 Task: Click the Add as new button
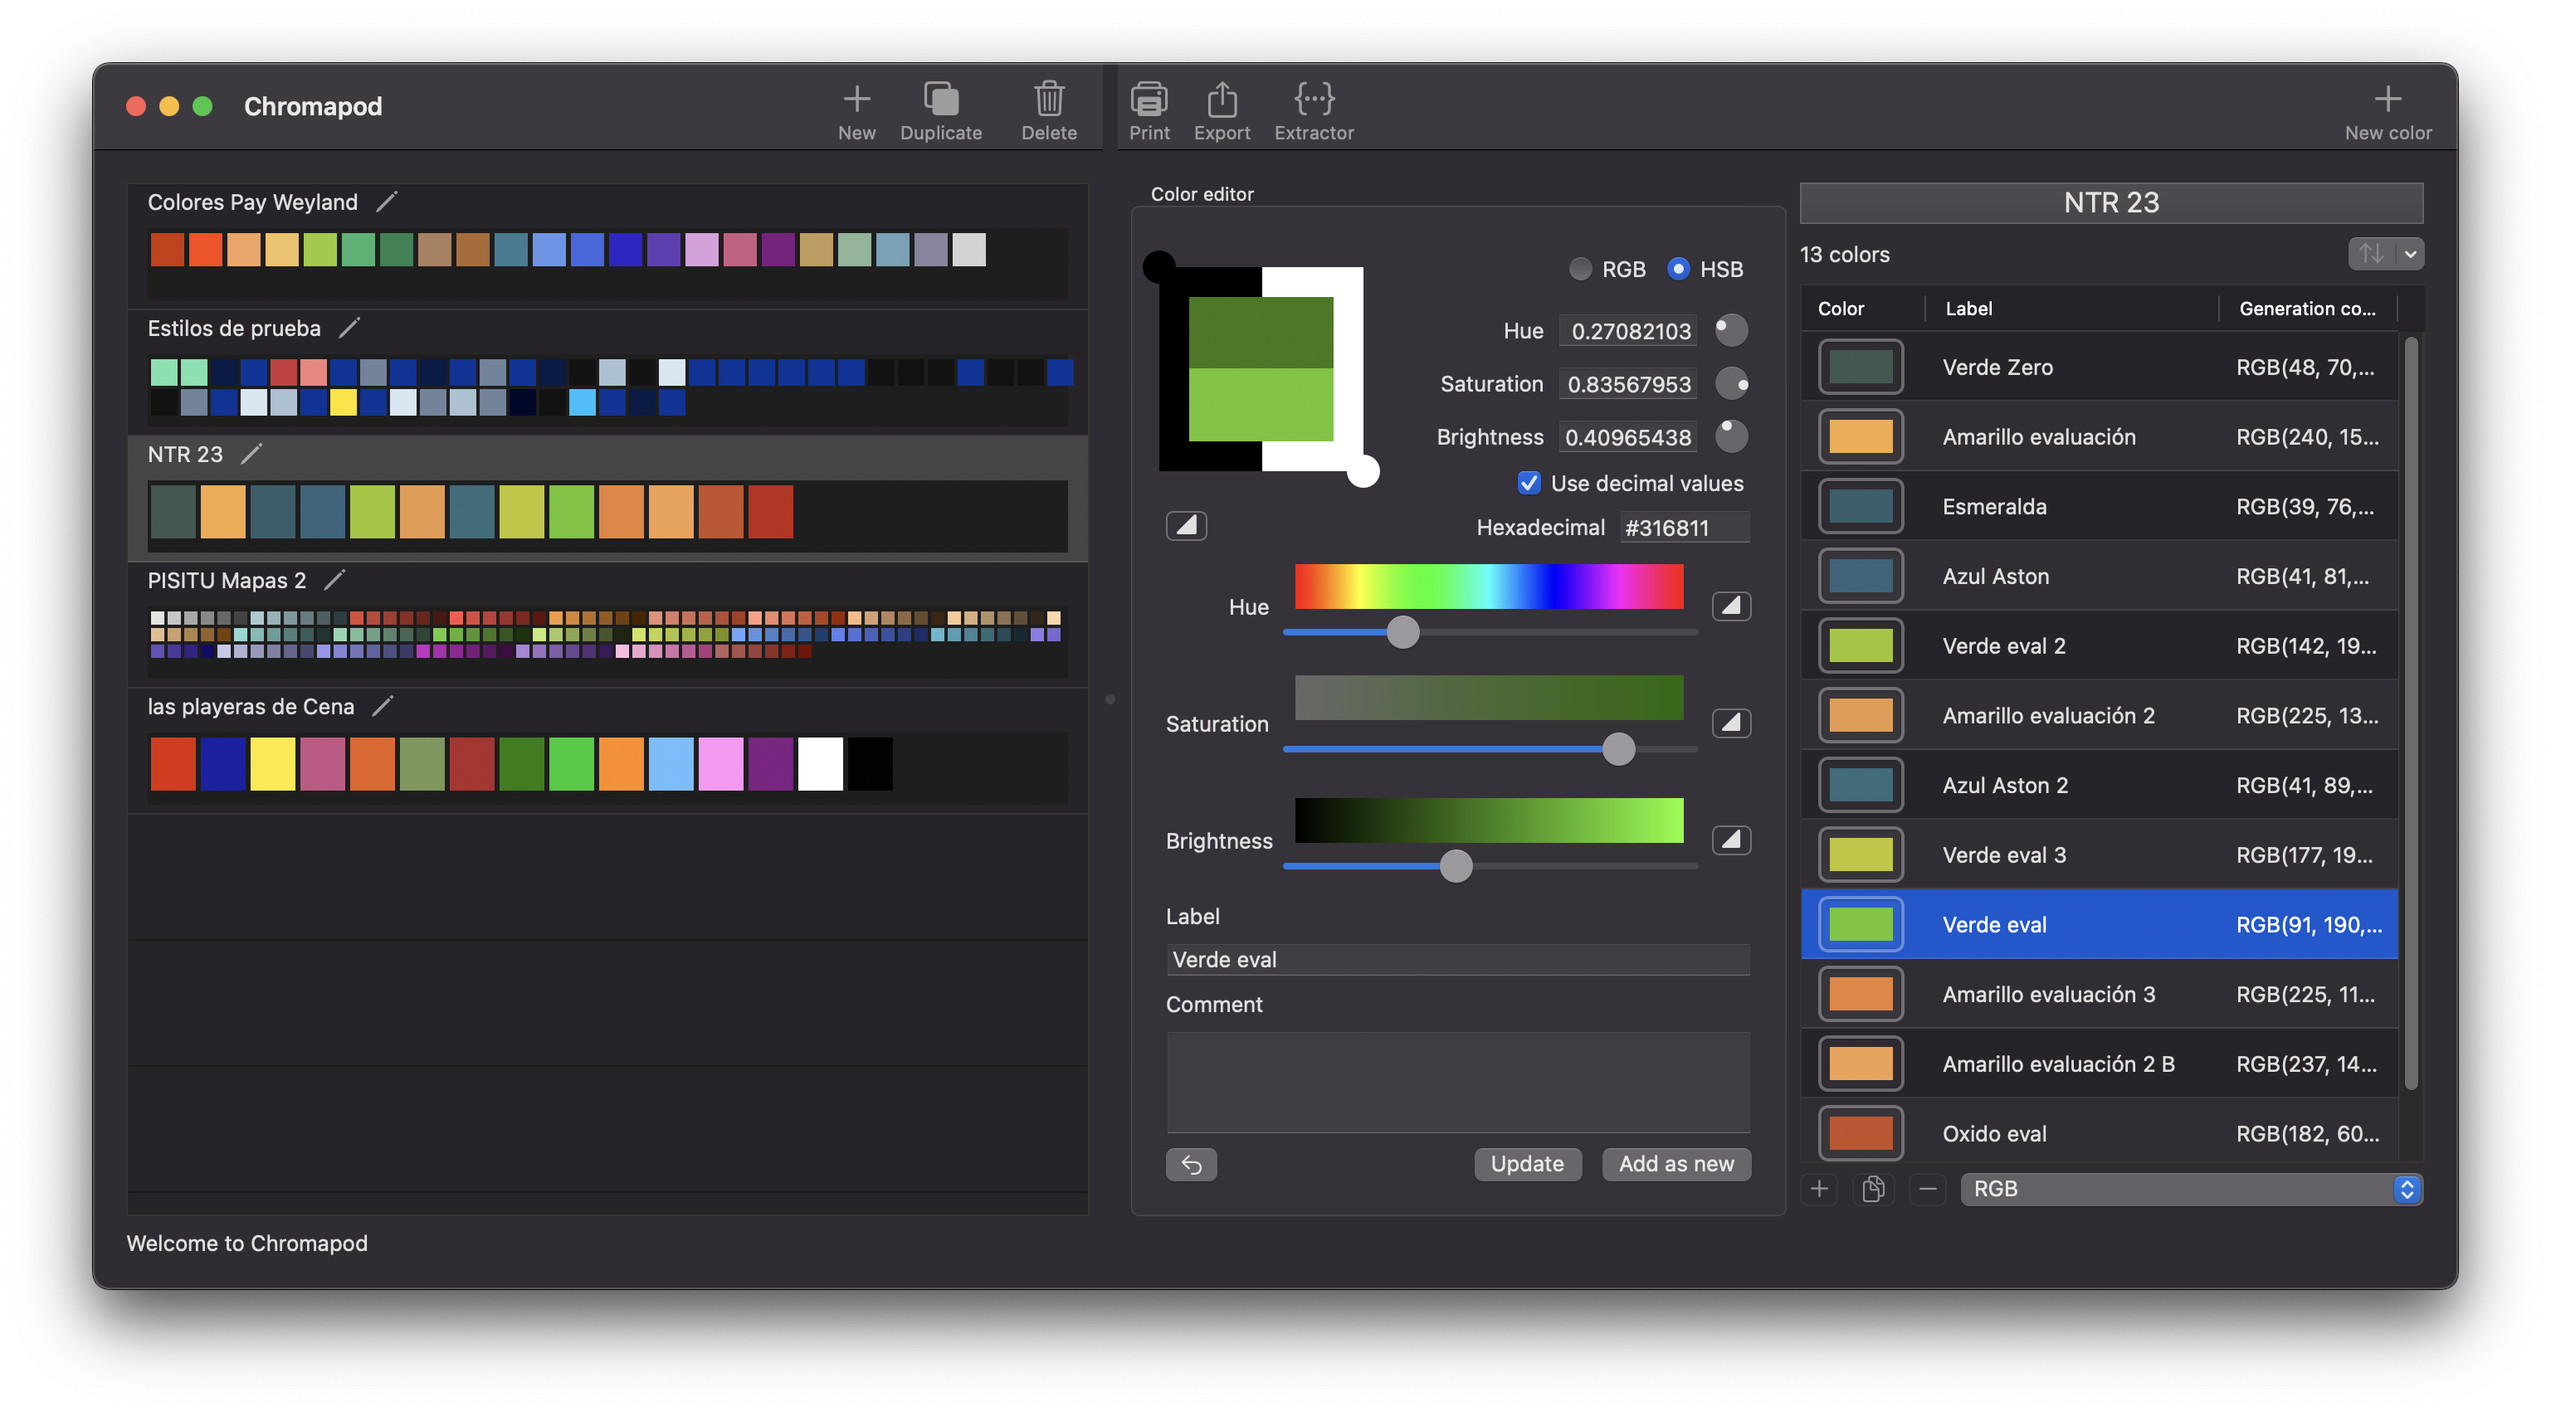[x=1675, y=1165]
